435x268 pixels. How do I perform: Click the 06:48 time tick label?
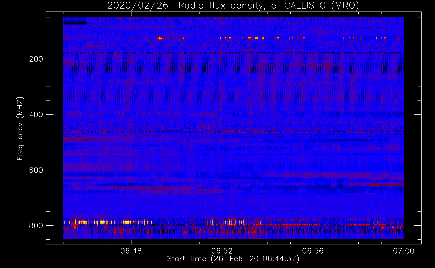131,251
